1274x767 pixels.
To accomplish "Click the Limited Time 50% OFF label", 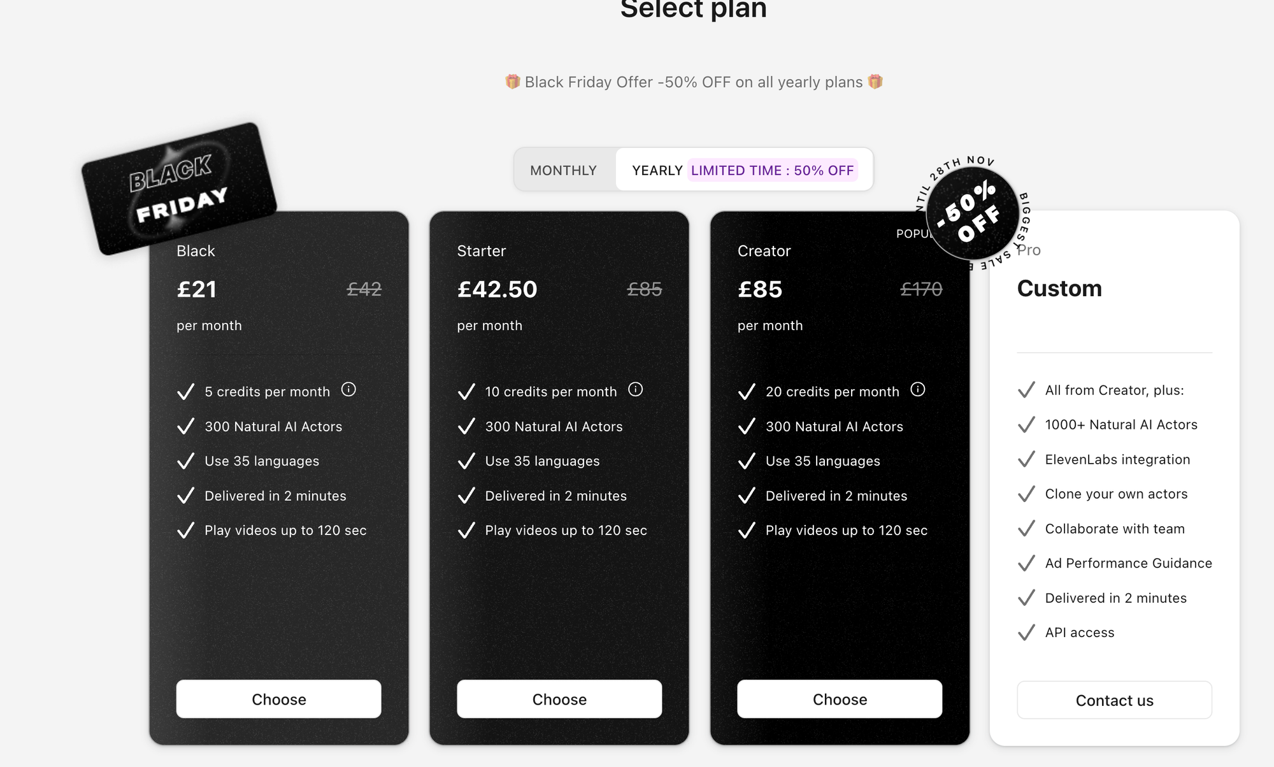I will tap(772, 170).
